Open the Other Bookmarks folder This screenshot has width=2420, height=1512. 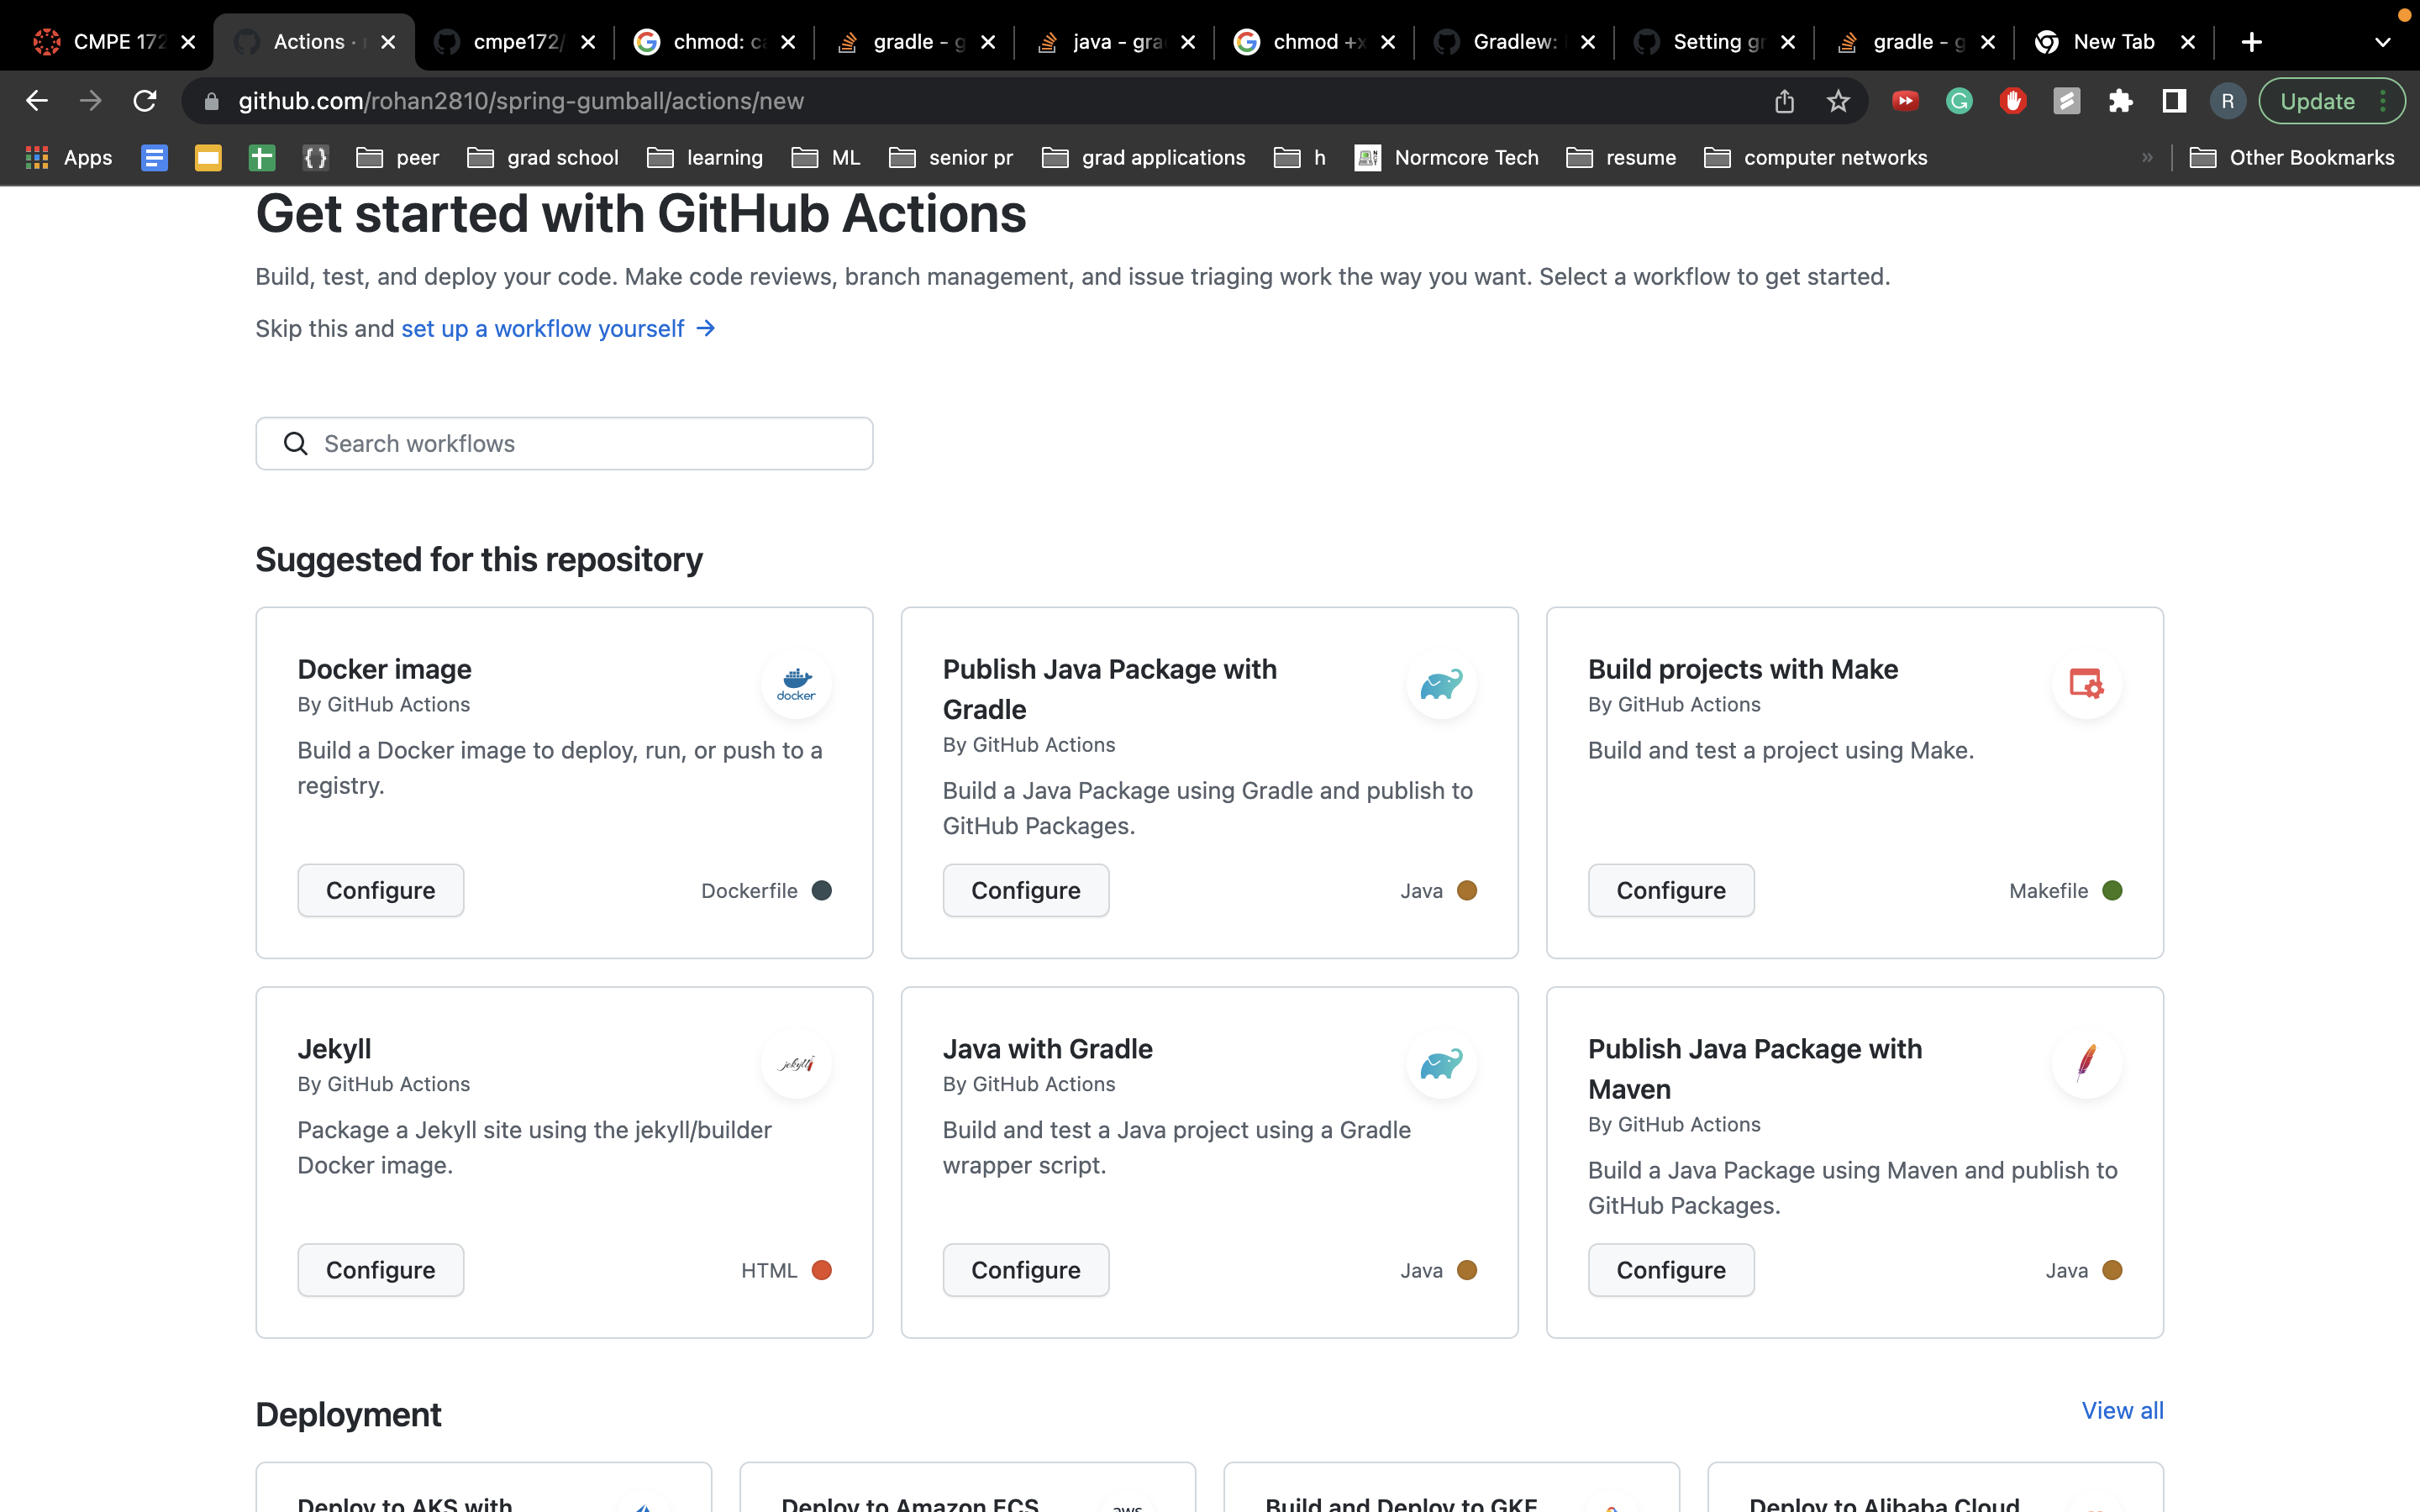tap(2292, 157)
